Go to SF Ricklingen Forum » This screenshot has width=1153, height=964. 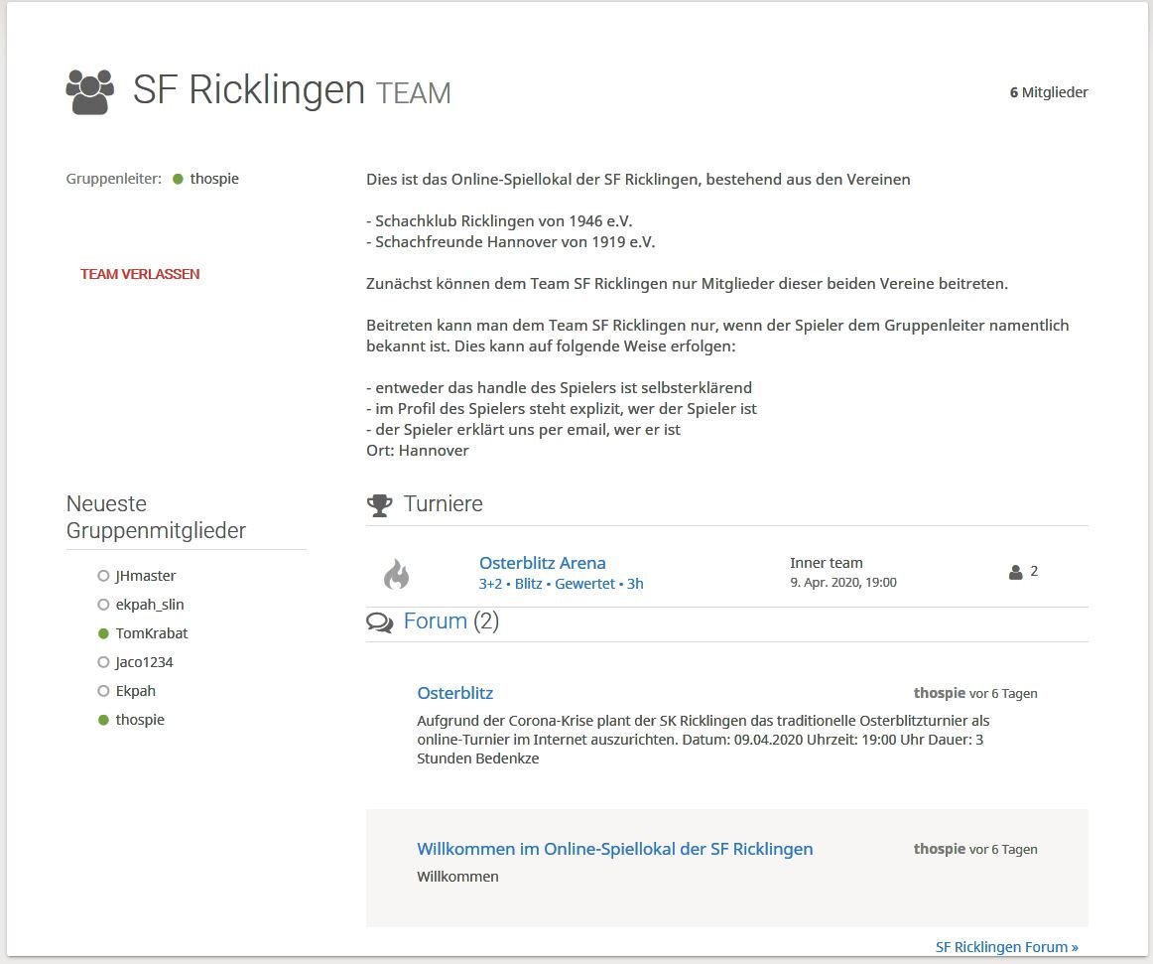click(1006, 947)
